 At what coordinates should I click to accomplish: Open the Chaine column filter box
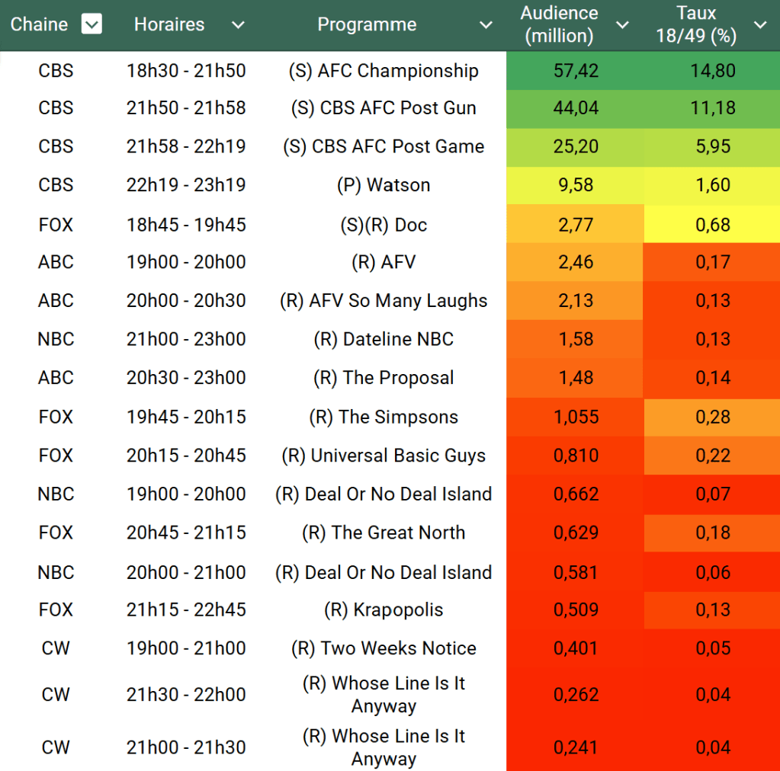tap(91, 25)
